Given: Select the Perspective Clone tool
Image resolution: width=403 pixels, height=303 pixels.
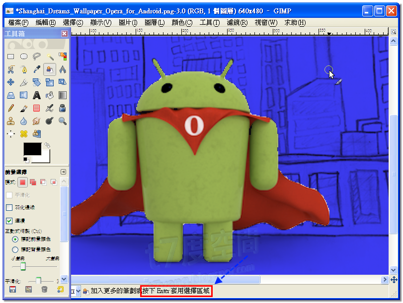Looking at the screenshot, I should [37, 134].
